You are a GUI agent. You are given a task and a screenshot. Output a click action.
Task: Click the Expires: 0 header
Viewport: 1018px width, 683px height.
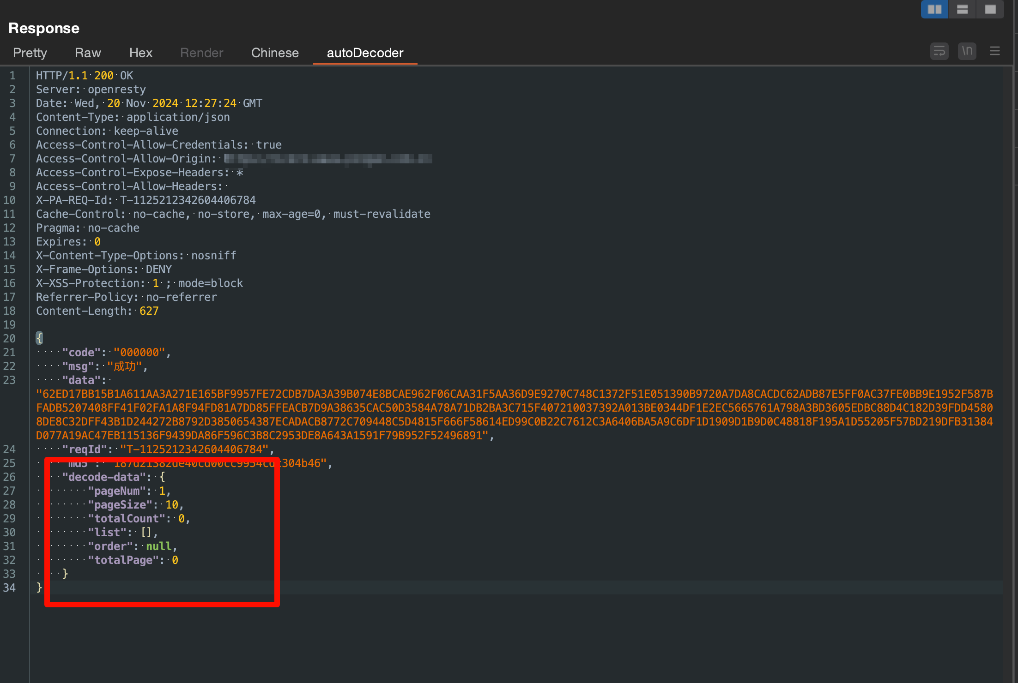[68, 241]
